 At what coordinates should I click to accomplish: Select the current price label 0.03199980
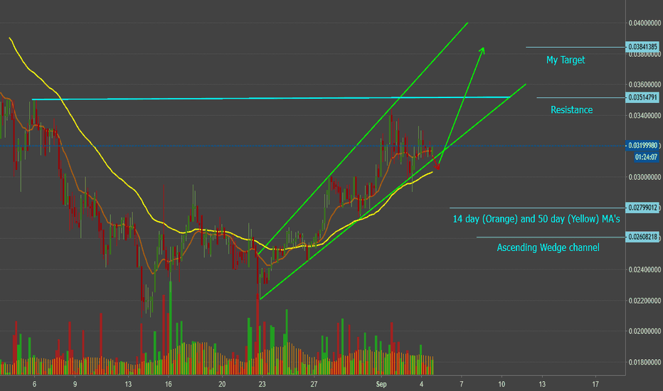[642, 146]
